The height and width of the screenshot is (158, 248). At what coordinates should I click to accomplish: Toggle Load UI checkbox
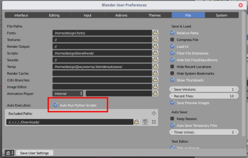(x=172, y=46)
